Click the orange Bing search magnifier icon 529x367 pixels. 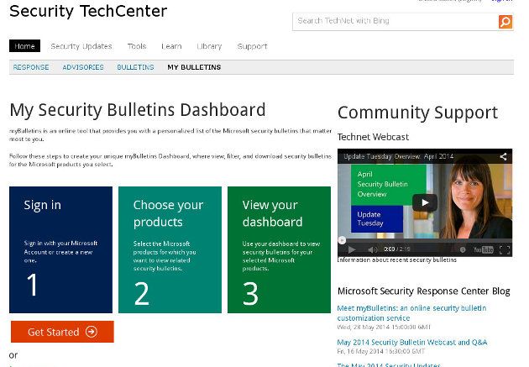[x=505, y=22]
